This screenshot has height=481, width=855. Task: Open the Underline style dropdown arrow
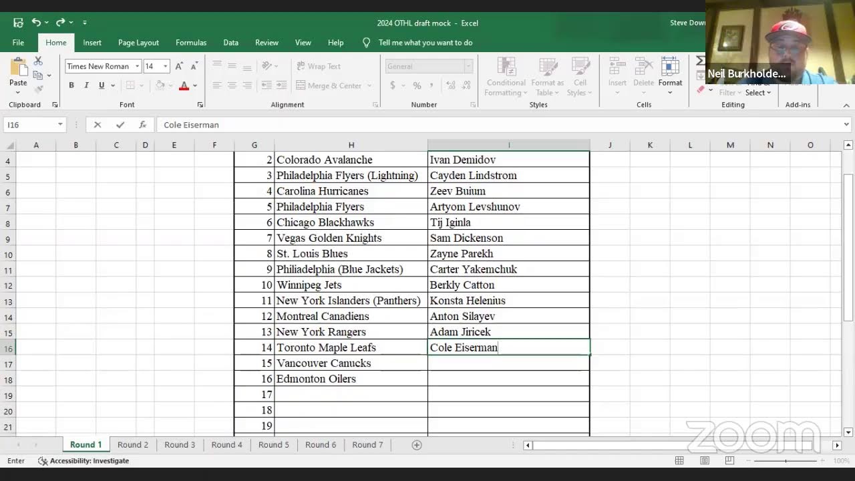click(x=113, y=86)
